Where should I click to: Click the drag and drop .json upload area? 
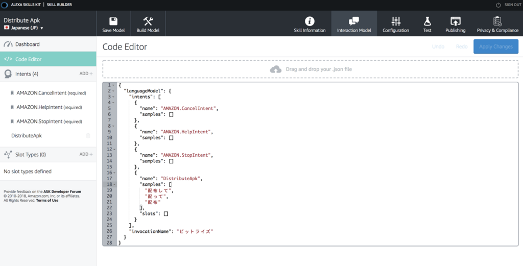click(x=310, y=69)
